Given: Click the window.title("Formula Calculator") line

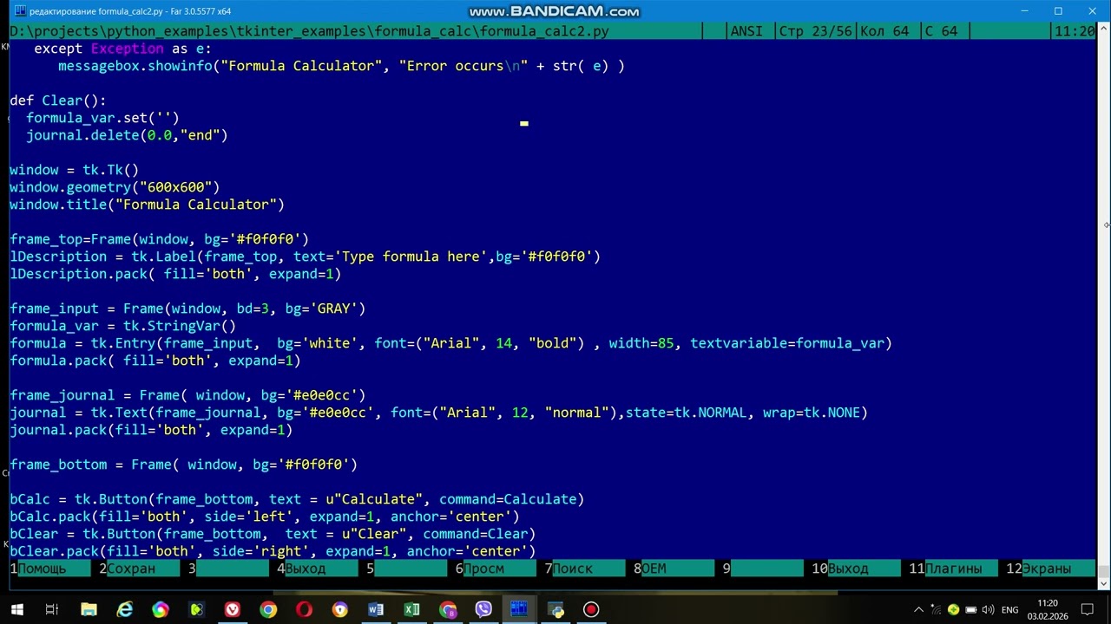Looking at the screenshot, I should click(x=147, y=205).
